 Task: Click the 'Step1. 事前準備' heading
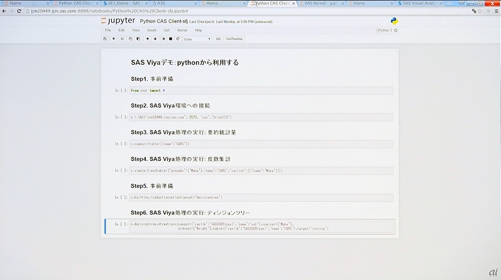152,79
